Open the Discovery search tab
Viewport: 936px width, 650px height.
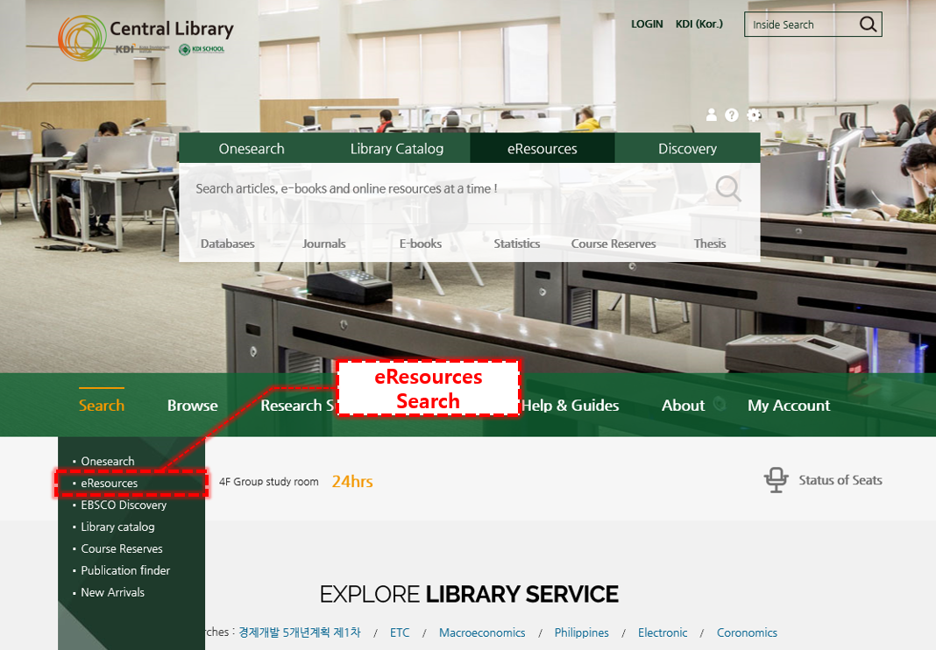687,149
